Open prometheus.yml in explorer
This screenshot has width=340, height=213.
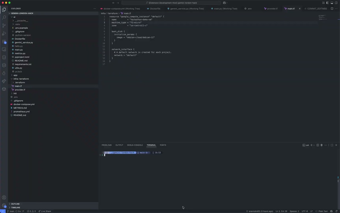(22, 112)
